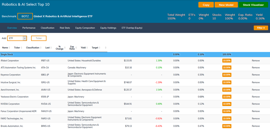Select the ISRG-US ticker cell
The image size is (270, 135).
45,82
